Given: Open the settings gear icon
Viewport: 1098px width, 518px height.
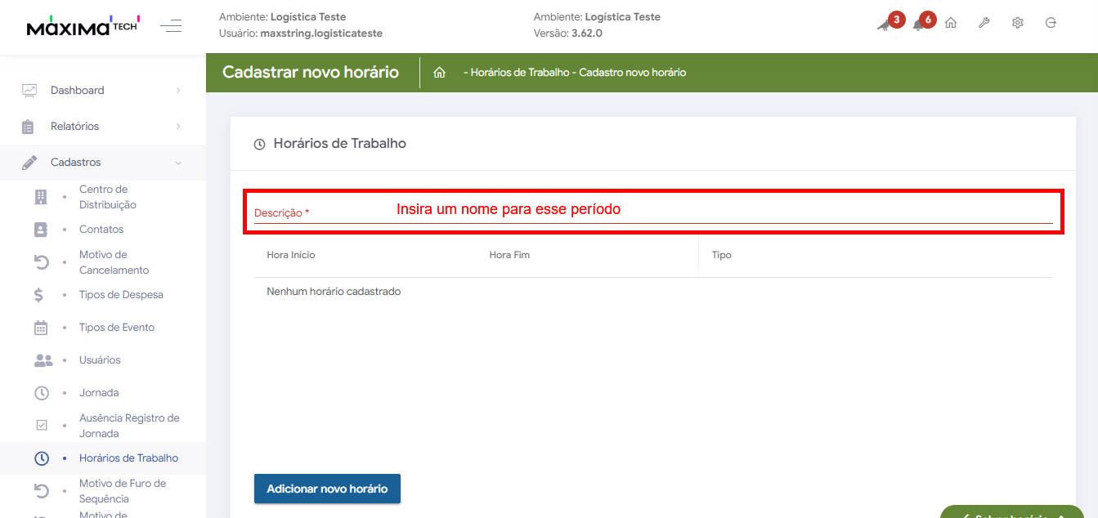Looking at the screenshot, I should click(1018, 23).
